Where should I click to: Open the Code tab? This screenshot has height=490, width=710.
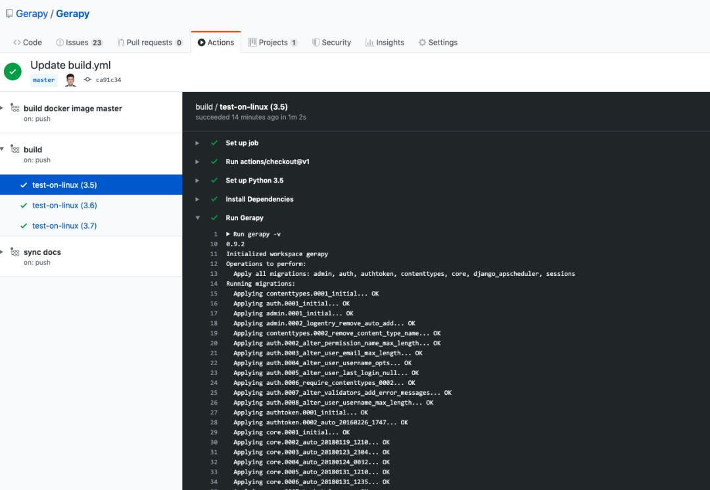pos(26,42)
